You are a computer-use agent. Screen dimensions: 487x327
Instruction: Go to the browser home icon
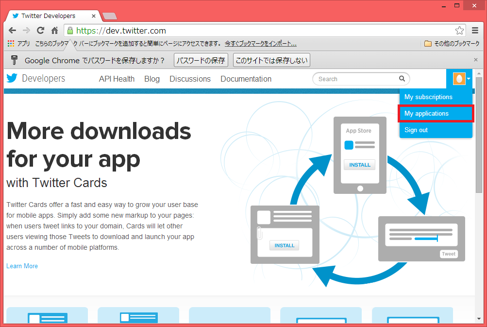(x=55, y=31)
